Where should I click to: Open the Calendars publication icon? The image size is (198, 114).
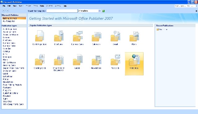[96, 36]
